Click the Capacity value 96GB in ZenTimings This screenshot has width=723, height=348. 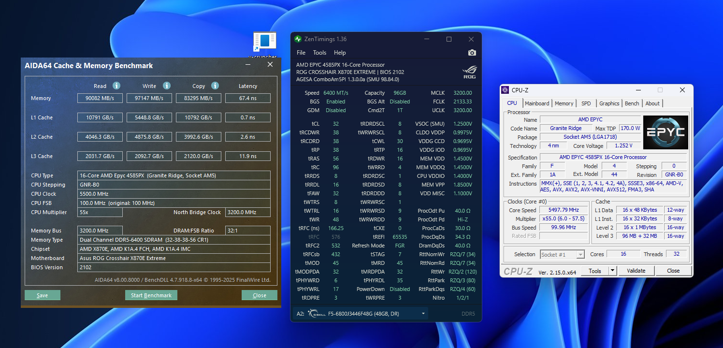(x=399, y=93)
